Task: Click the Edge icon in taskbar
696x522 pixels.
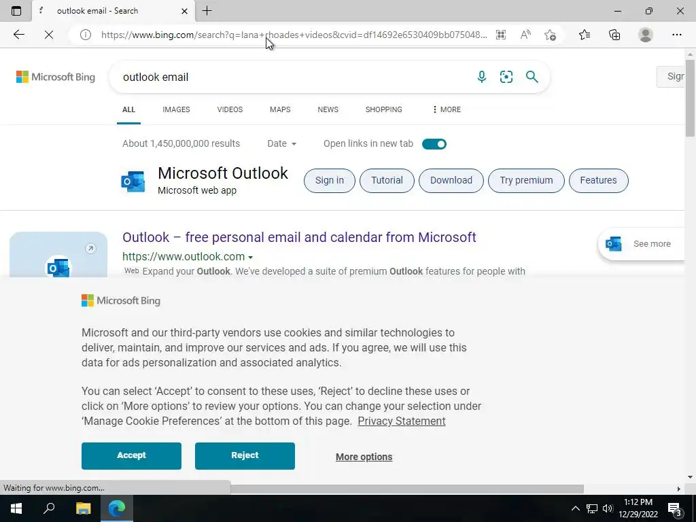Action: 117,508
